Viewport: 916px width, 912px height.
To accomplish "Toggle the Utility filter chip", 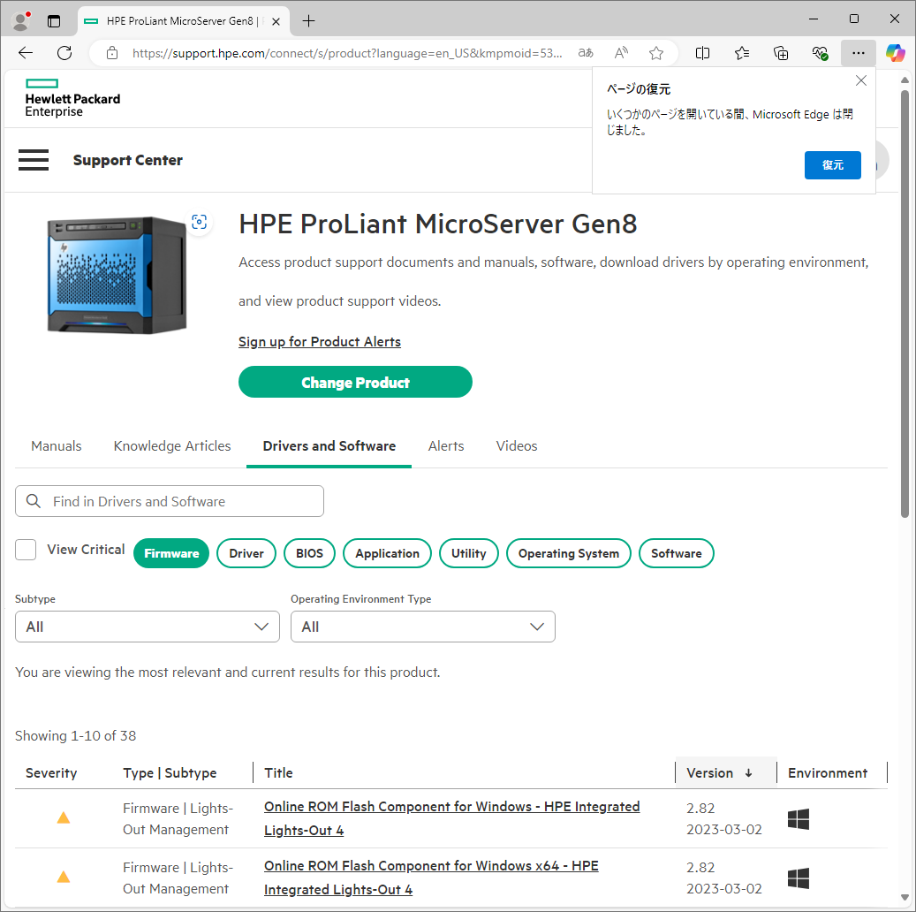I will 468,553.
